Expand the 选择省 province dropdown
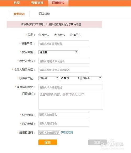Viewport: 131px width, 153px height. 49,78
